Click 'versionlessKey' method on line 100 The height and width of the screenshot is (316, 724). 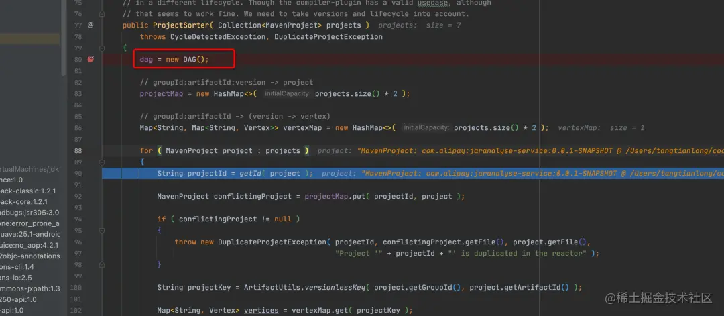pos(335,287)
